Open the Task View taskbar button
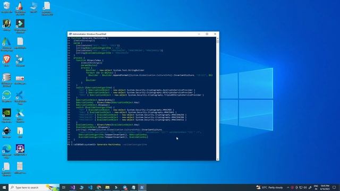The width and height of the screenshot is (340, 191). [x=64, y=187]
